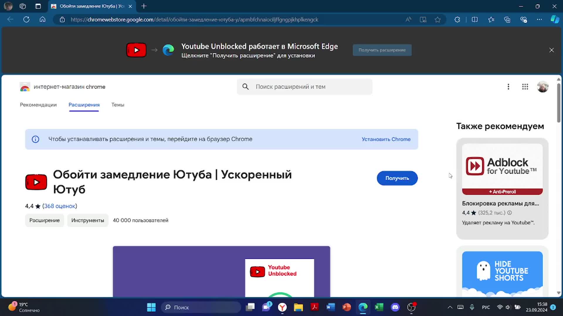Open the Google apps grid icon

pyautogui.click(x=525, y=87)
